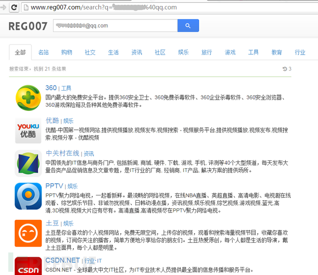Open the CSDN.NET result title link

63,260
